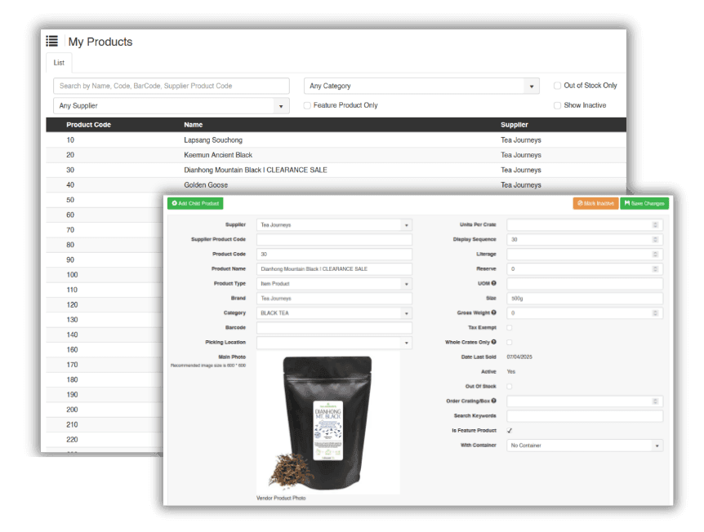
Task: Adjust the Units Per Crate stepper
Action: (655, 224)
